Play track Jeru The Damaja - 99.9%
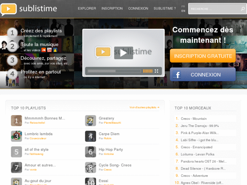Viewport: 247px width, 185px height. tap(200, 126)
